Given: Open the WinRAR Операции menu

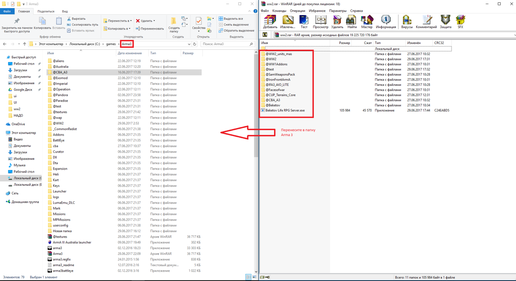Looking at the screenshot, I should click(x=297, y=11).
